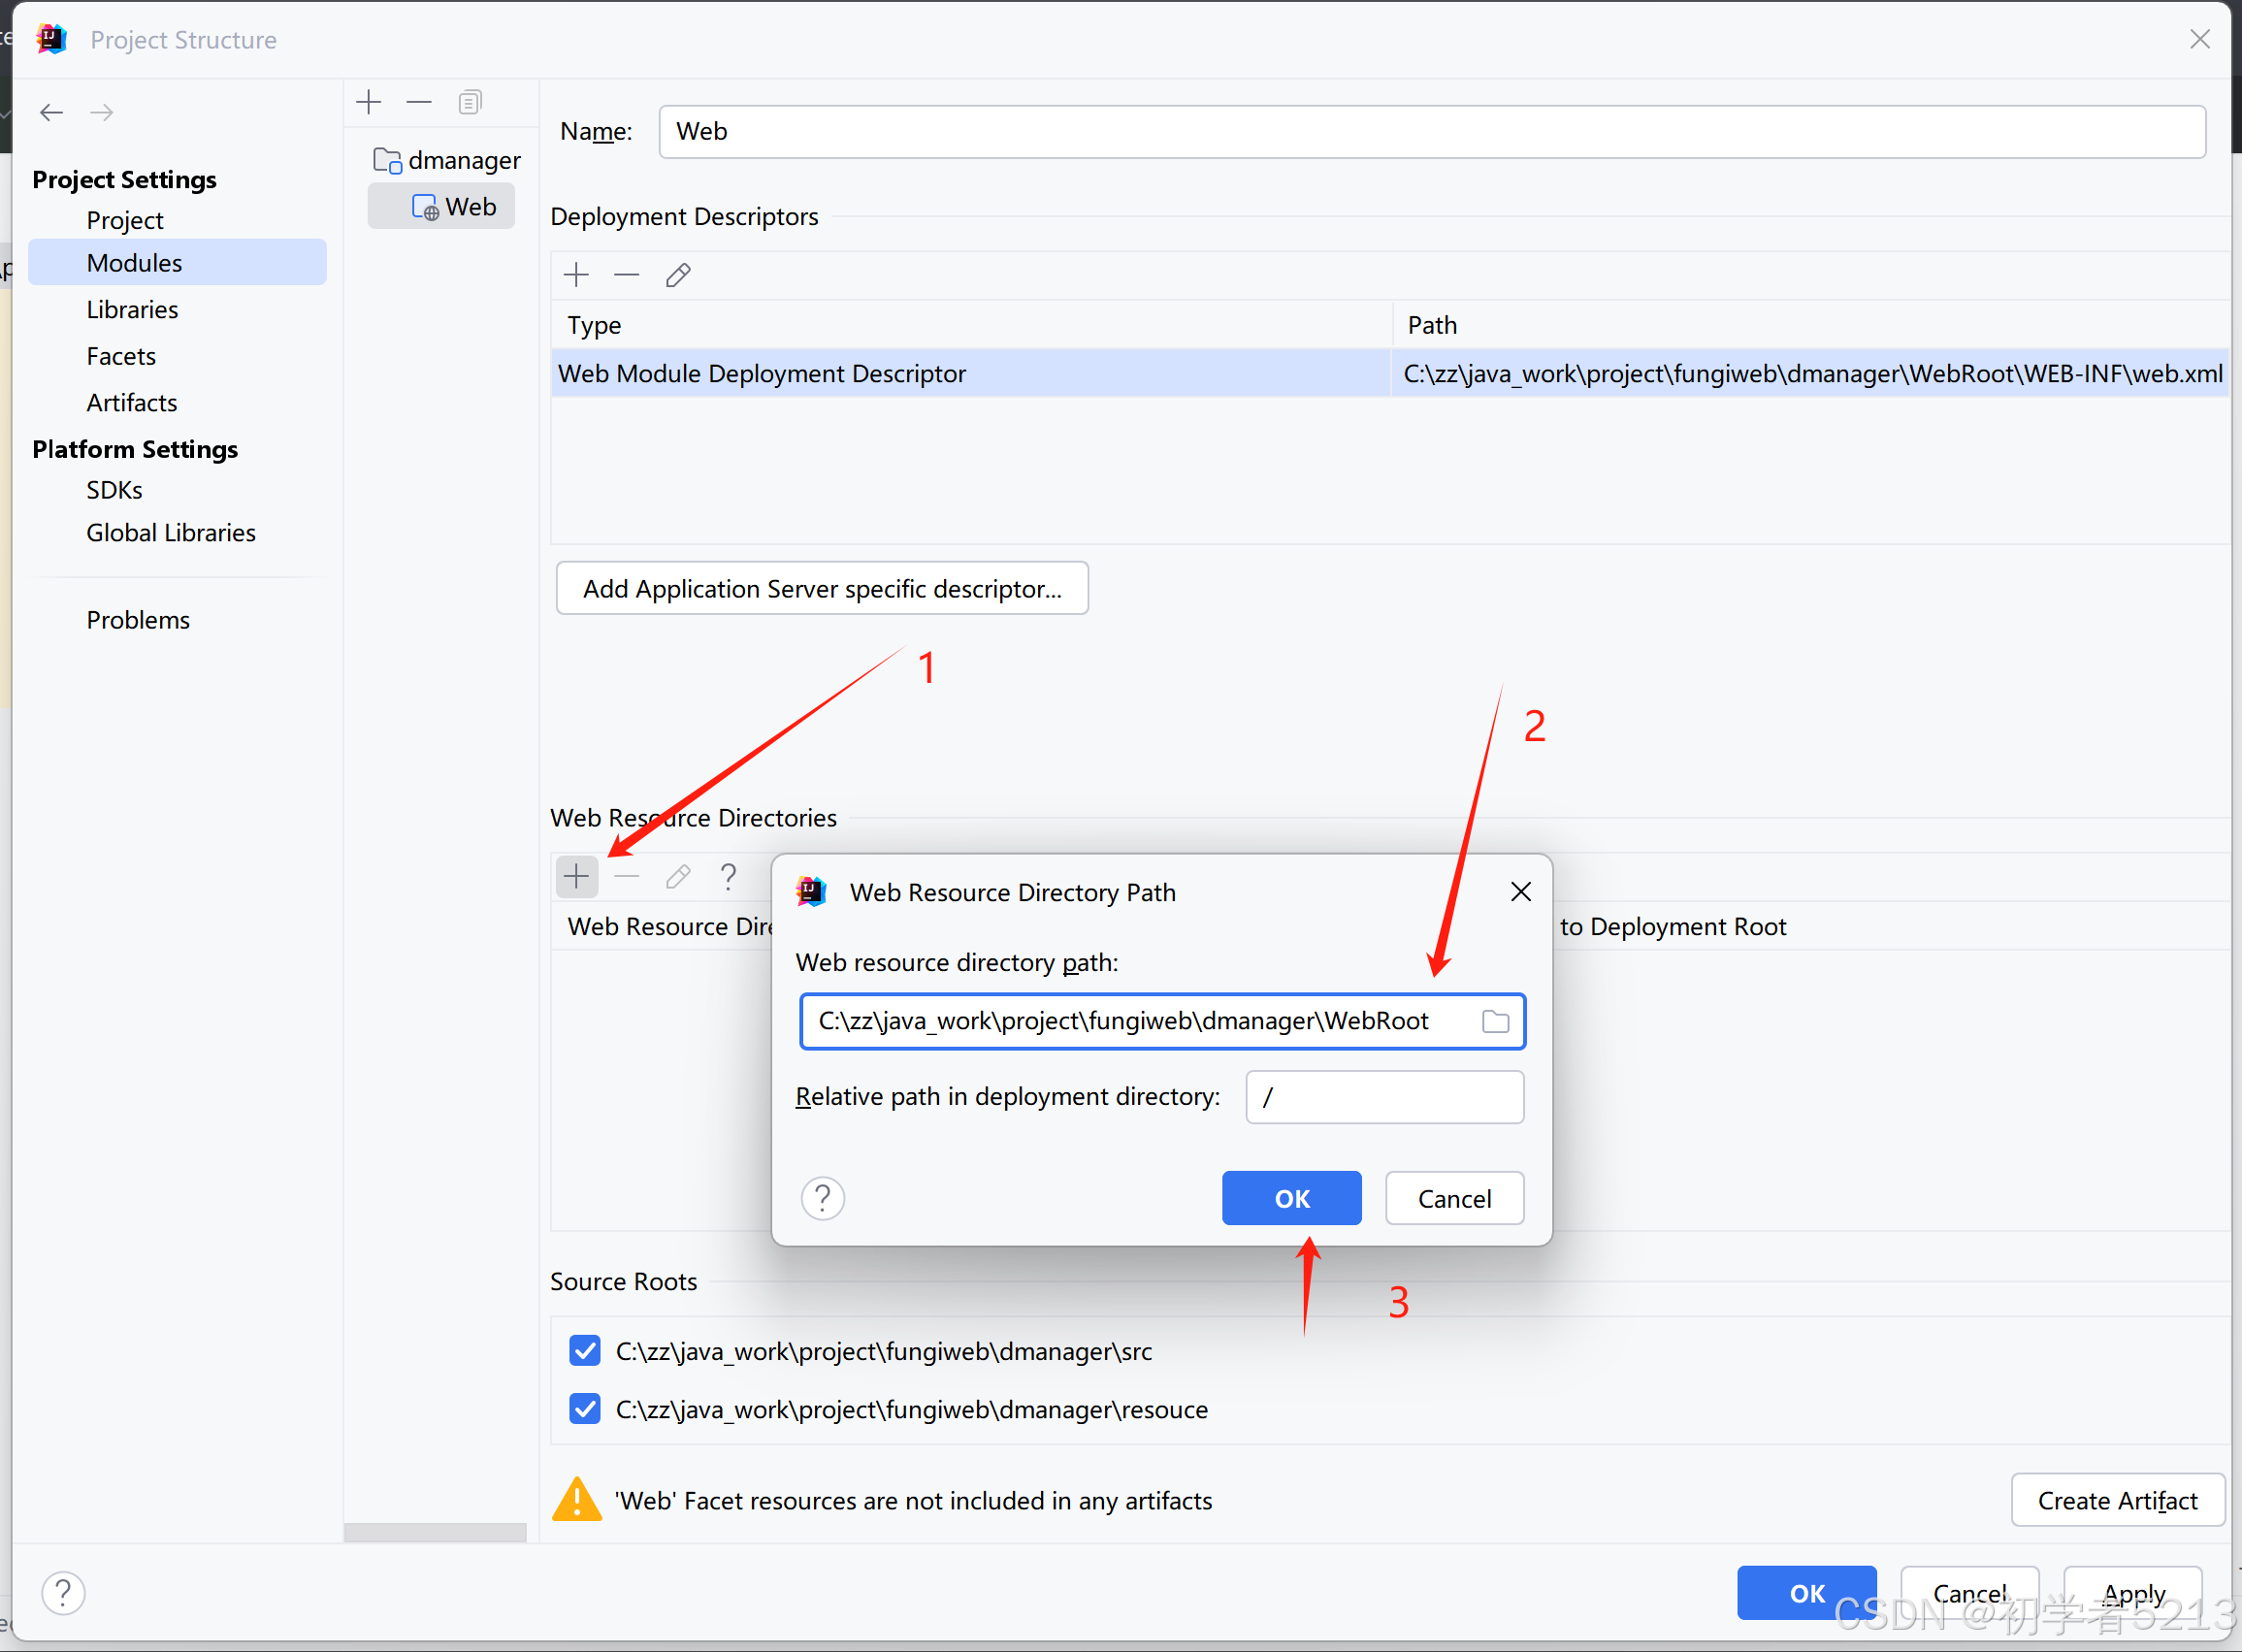Click the Create Artifact button
The image size is (2242, 1652).
pos(2117,1500)
